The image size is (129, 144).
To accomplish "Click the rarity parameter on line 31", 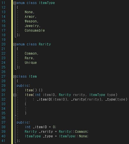I will (x=79, y=95).
